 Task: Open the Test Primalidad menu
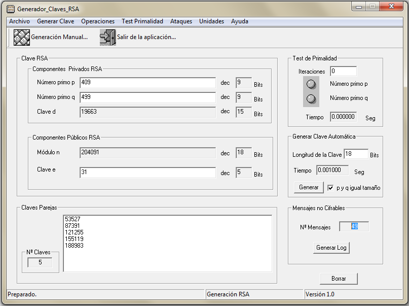point(142,21)
